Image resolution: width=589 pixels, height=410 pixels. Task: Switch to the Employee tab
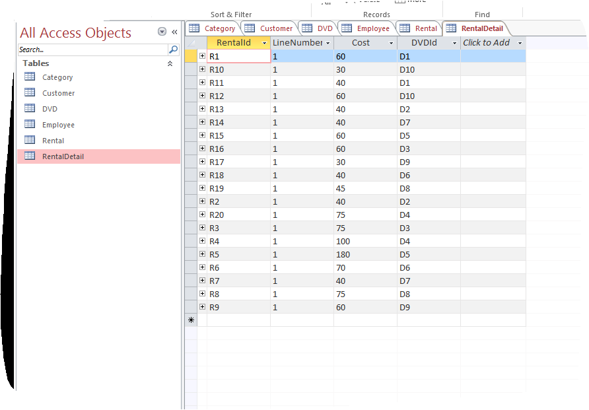click(372, 28)
